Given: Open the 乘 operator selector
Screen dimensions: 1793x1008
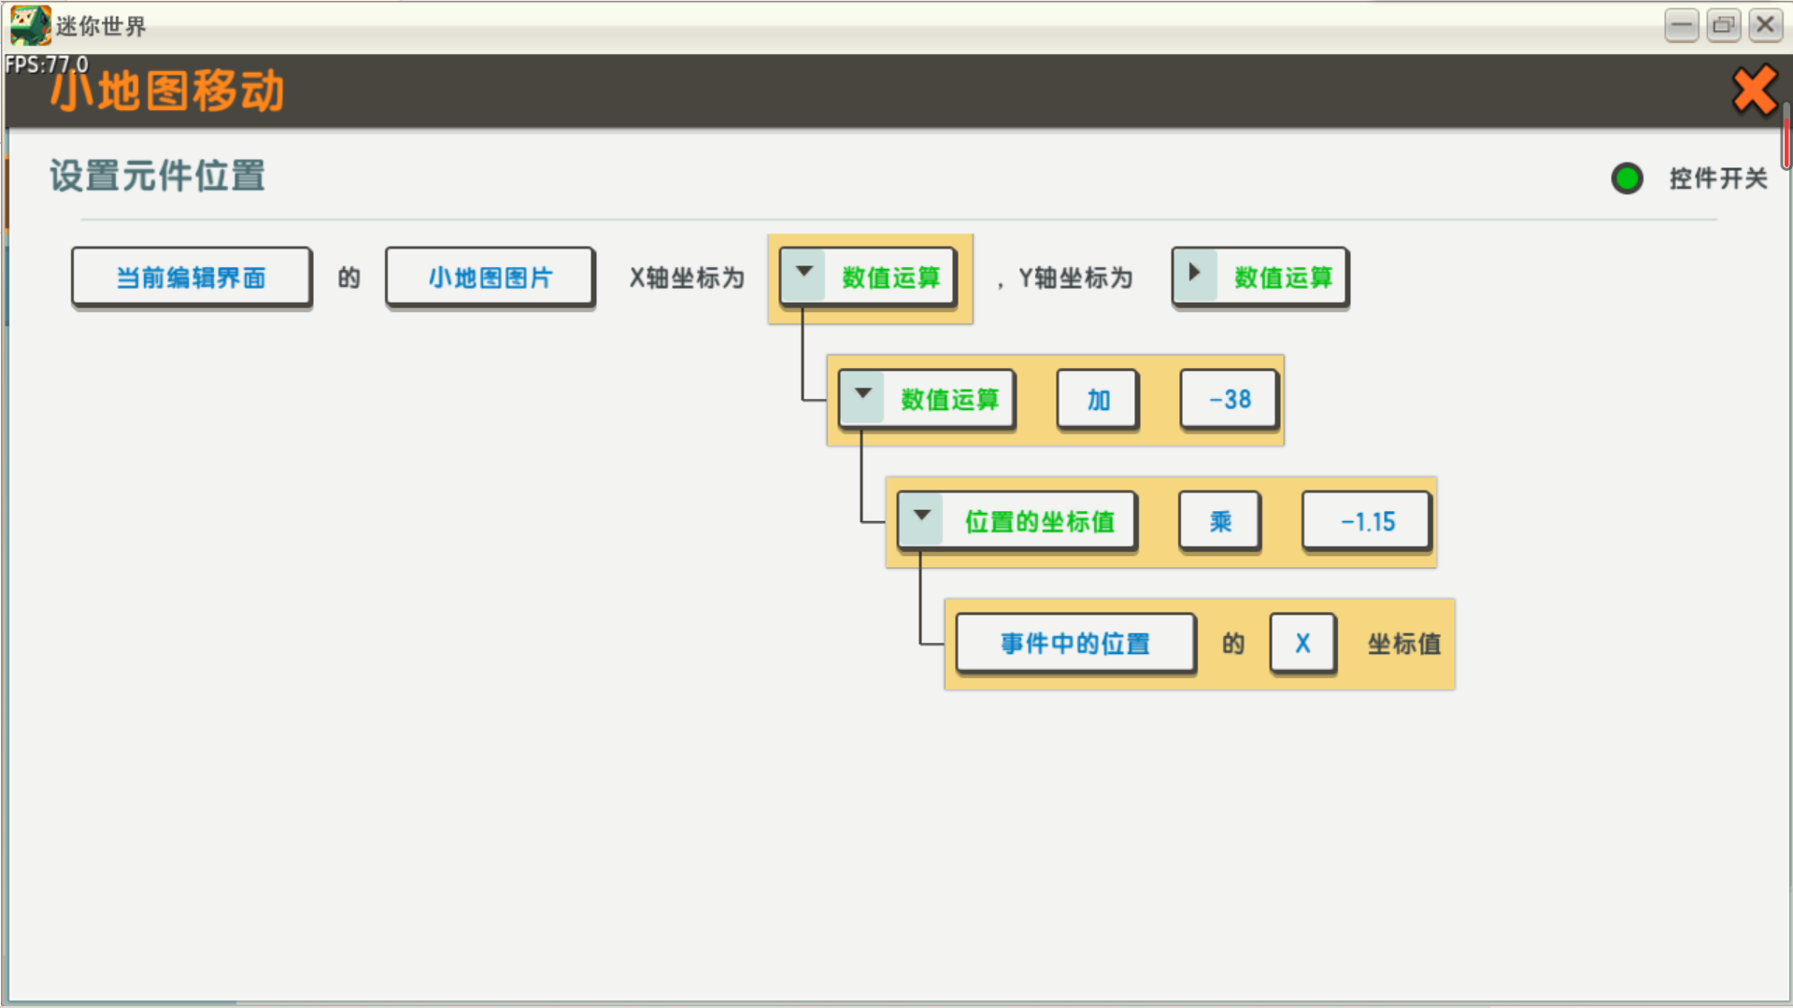Looking at the screenshot, I should click(x=1220, y=521).
